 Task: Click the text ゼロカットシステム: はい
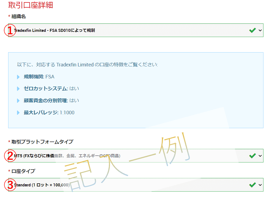click(x=51, y=88)
